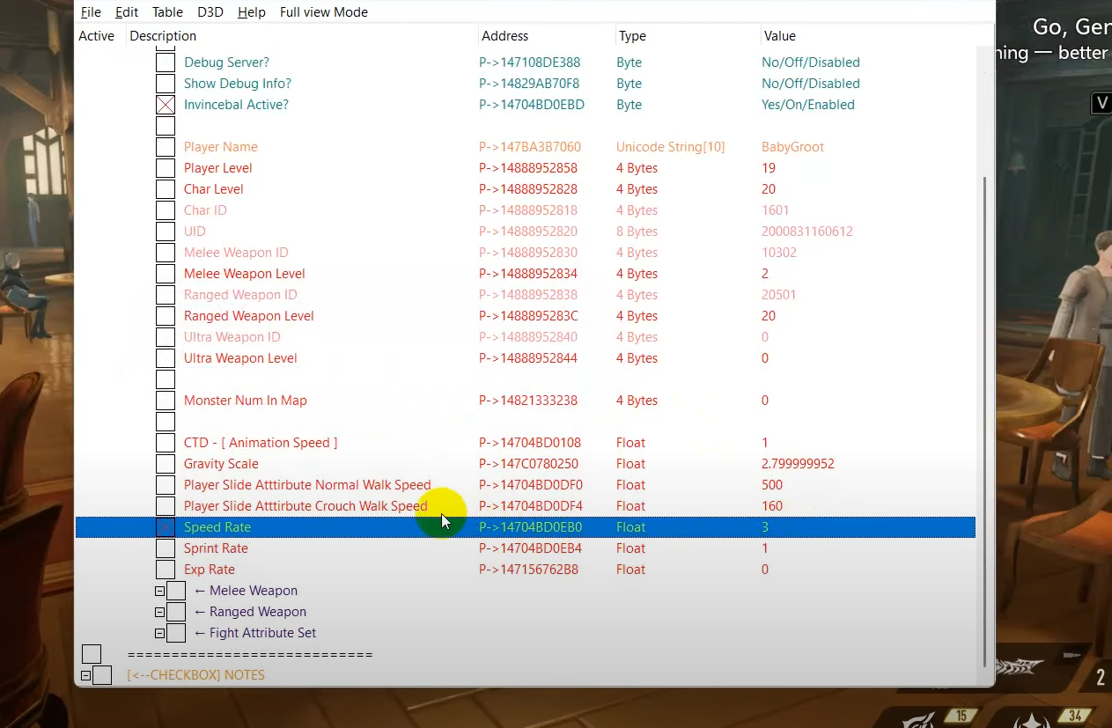
Task: Tick the Debug Server? checkbox
Action: pos(166,63)
